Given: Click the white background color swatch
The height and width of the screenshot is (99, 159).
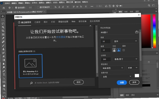Looking at the screenshot, I should (137, 76).
